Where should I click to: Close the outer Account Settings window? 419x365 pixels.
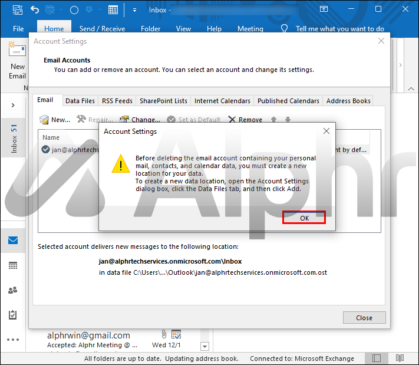coord(381,41)
